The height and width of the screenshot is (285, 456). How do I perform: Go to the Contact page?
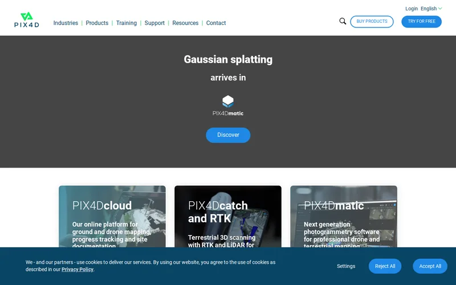[x=216, y=23]
